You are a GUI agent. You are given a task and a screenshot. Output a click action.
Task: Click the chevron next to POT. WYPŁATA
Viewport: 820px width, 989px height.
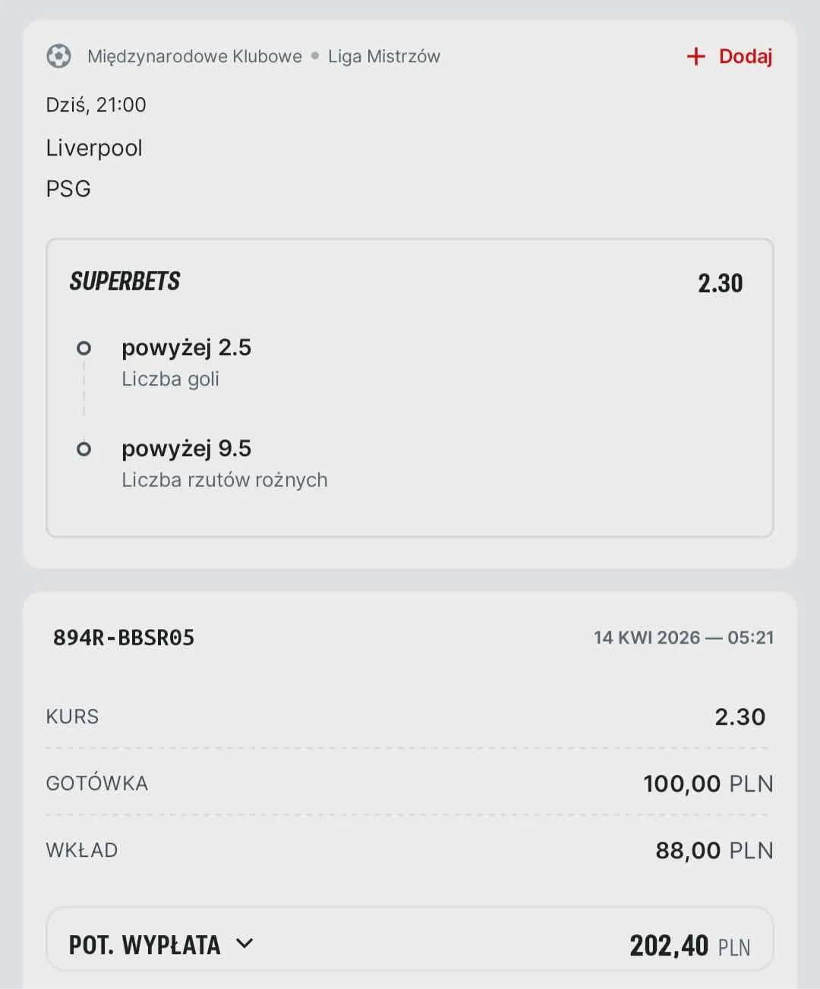tap(244, 943)
